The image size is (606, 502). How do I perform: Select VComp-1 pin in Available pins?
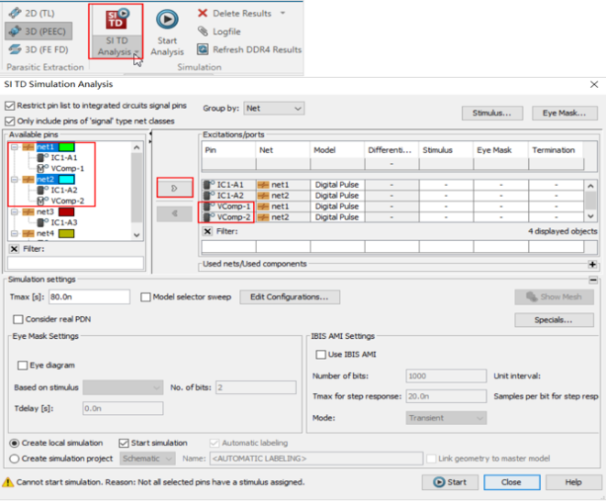click(x=67, y=169)
